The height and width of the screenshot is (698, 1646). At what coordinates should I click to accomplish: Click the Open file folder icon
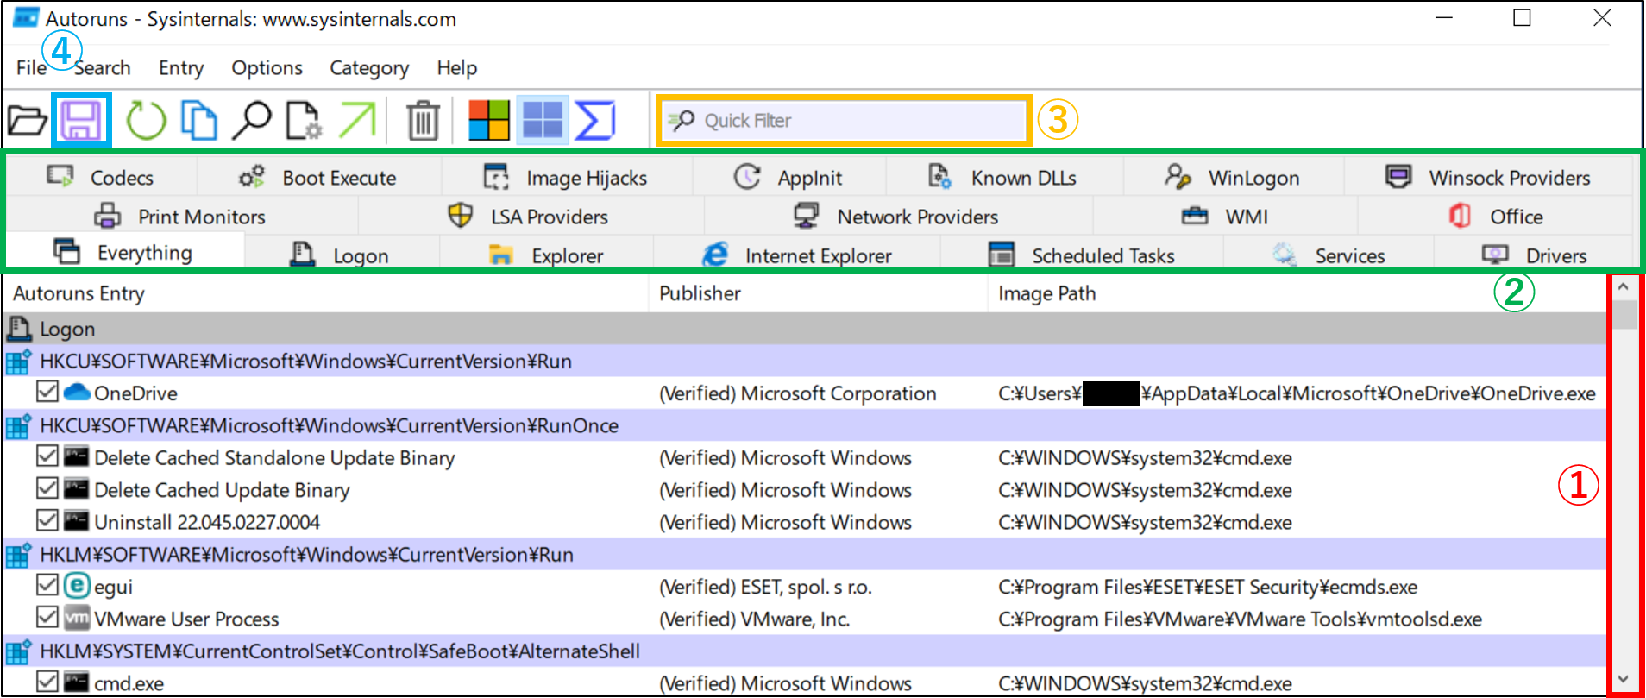coord(27,121)
